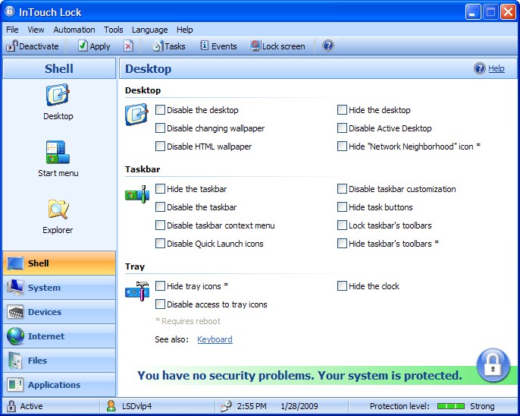Open Events from the toolbar
This screenshot has width=520, height=416.
pyautogui.click(x=218, y=46)
